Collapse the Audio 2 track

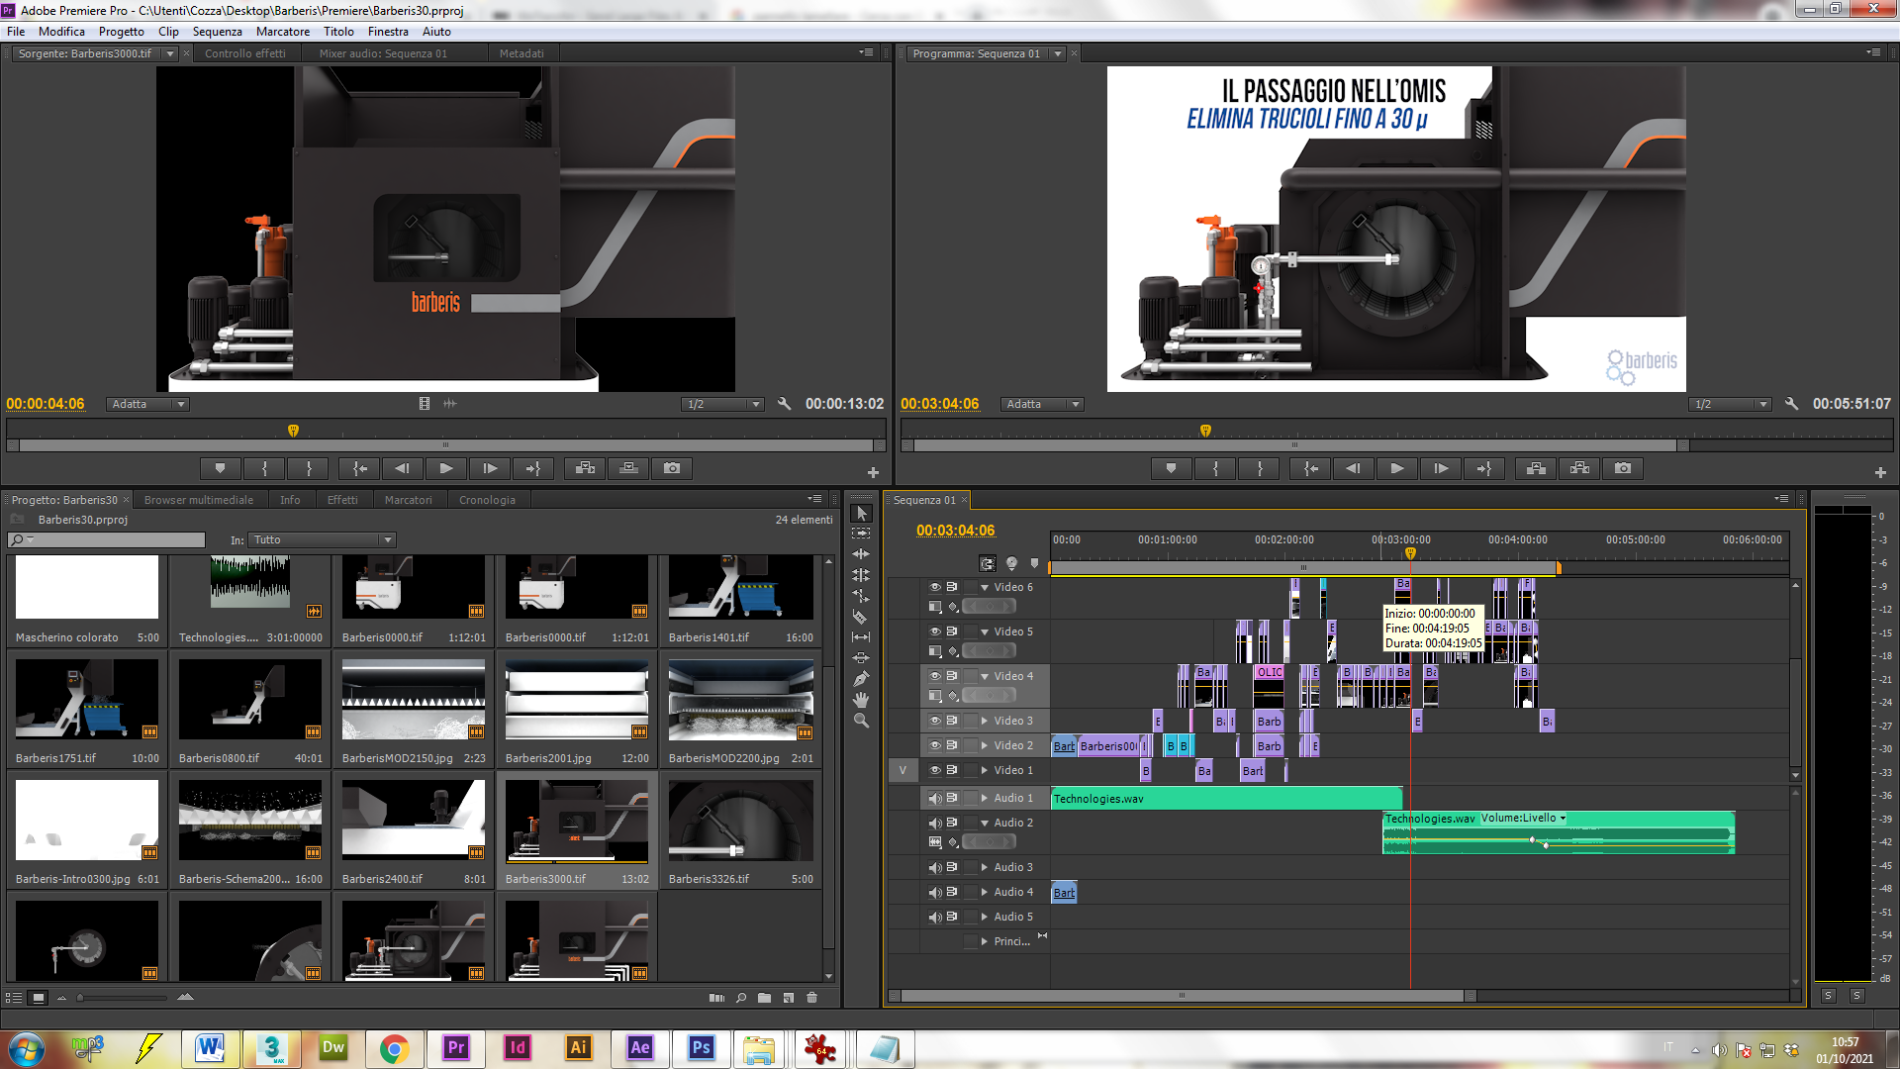coord(985,823)
